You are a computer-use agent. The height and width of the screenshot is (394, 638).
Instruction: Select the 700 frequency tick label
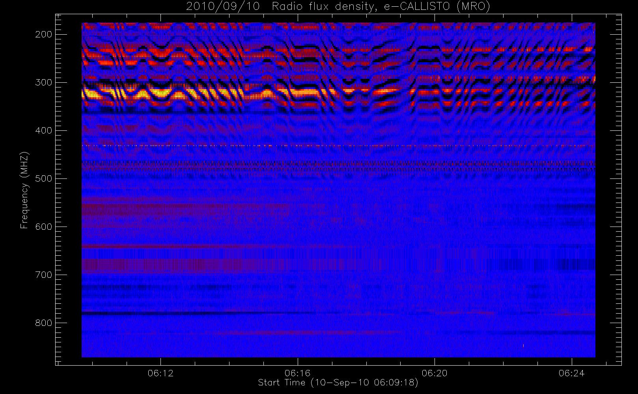pos(44,275)
